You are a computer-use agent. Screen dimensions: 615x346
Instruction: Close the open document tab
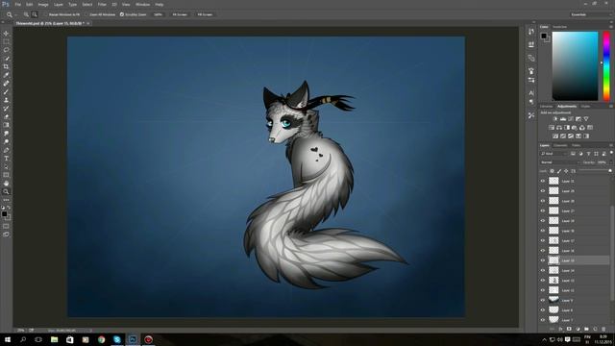(87, 23)
